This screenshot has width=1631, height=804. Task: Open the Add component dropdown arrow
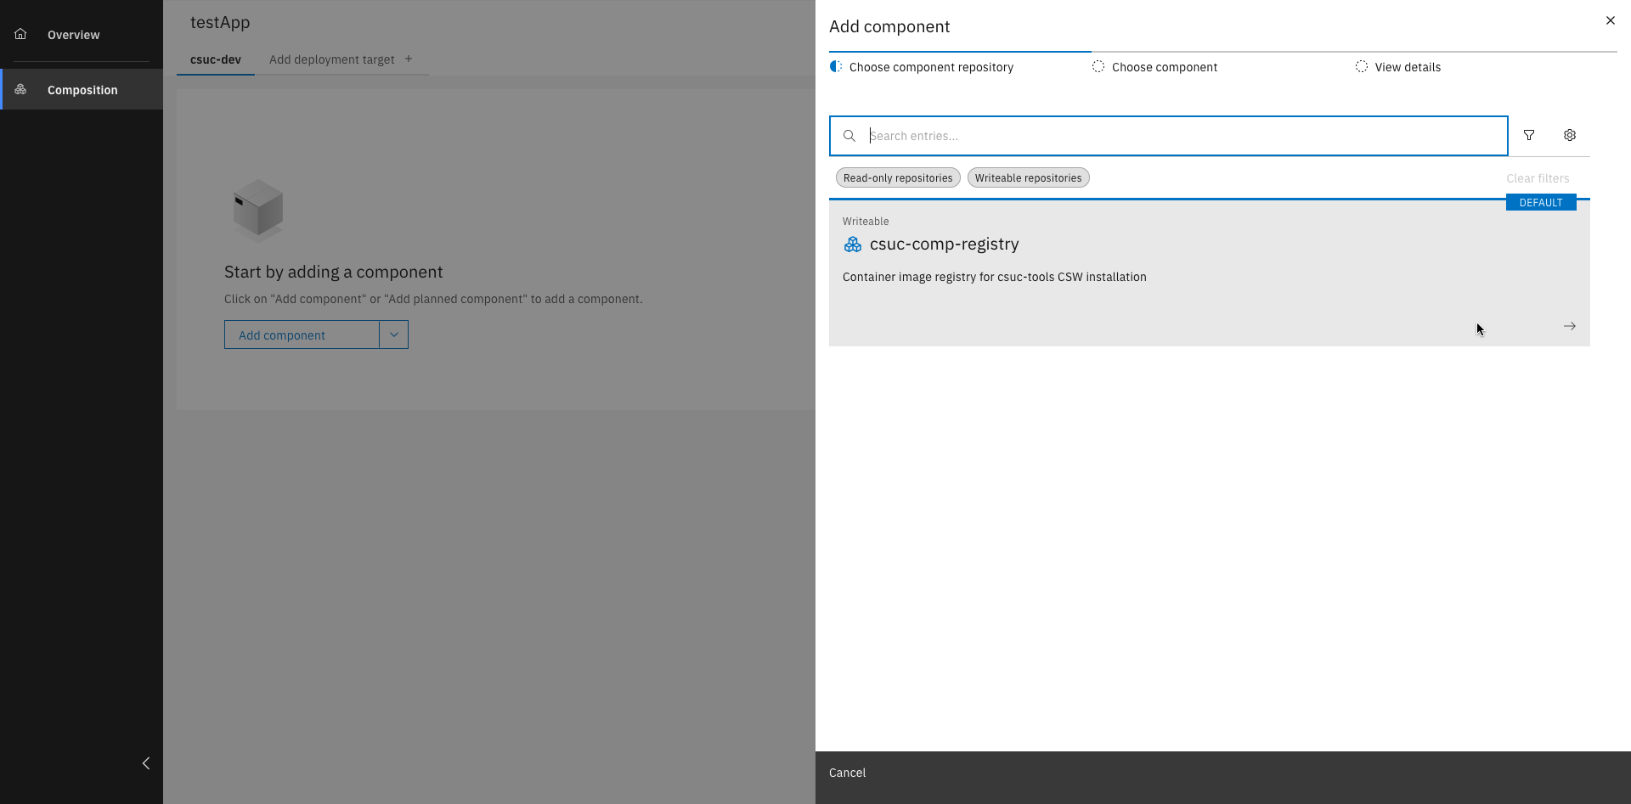click(x=393, y=335)
